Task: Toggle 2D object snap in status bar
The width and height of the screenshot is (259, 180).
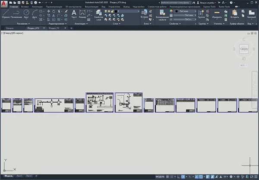Action: [201, 177]
